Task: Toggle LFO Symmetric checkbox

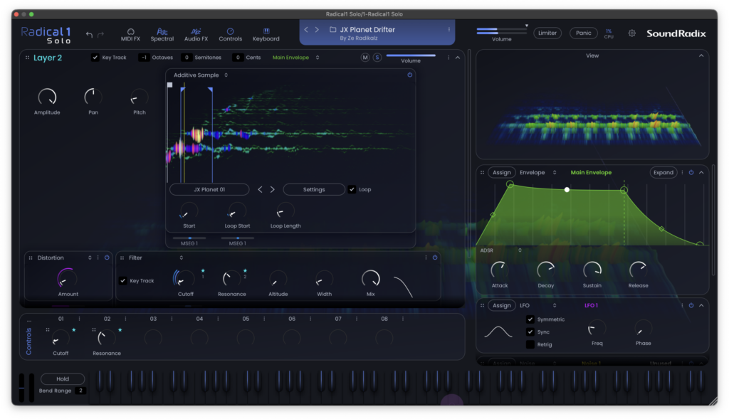Action: [530, 319]
